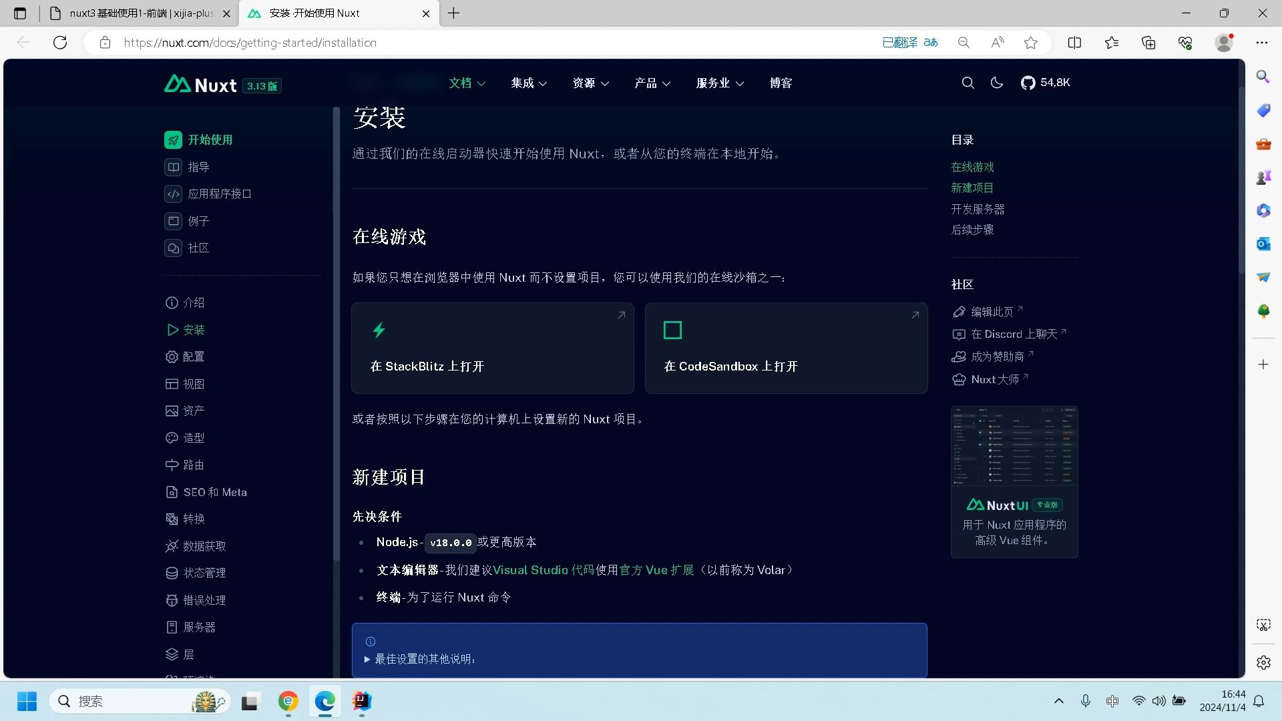The image size is (1282, 721).
Task: Open GitHub stars link 54,8K
Action: click(1045, 83)
